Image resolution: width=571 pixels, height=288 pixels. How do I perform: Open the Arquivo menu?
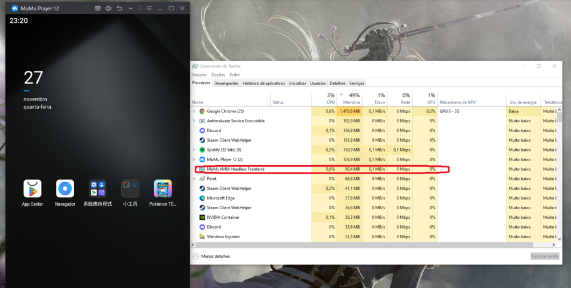[199, 75]
